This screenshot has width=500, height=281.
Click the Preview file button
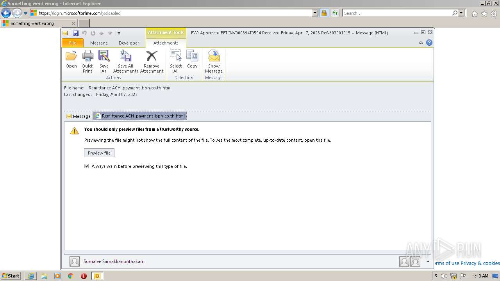click(x=99, y=153)
